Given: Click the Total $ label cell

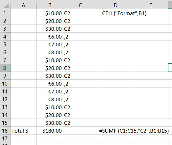Looking at the screenshot, I should [x=24, y=131].
